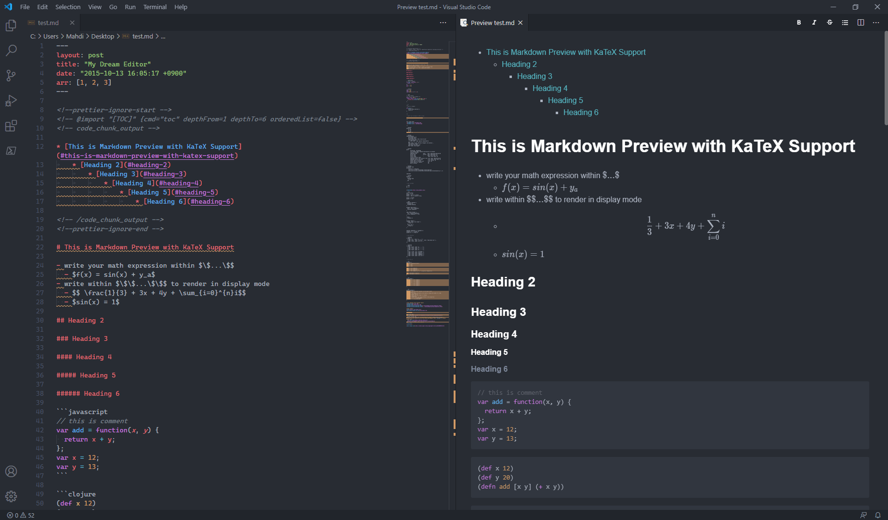This screenshot has height=520, width=888.
Task: Open the more actions ellipsis menu
Action: point(876,22)
